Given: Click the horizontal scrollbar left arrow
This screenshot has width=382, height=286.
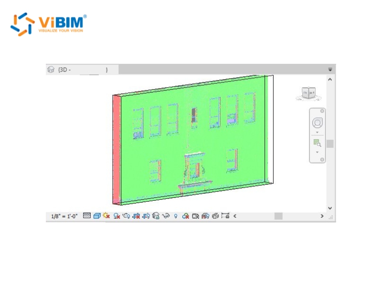Looking at the screenshot, I should [x=235, y=216].
